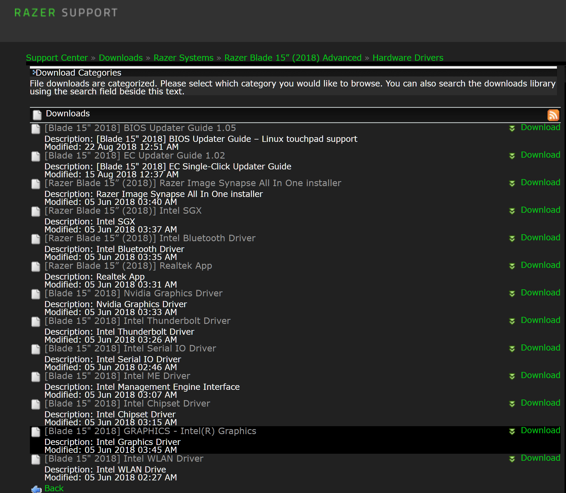The width and height of the screenshot is (566, 493).
Task: Click file icon beside Intel Bluetooth Driver
Action: [36, 239]
